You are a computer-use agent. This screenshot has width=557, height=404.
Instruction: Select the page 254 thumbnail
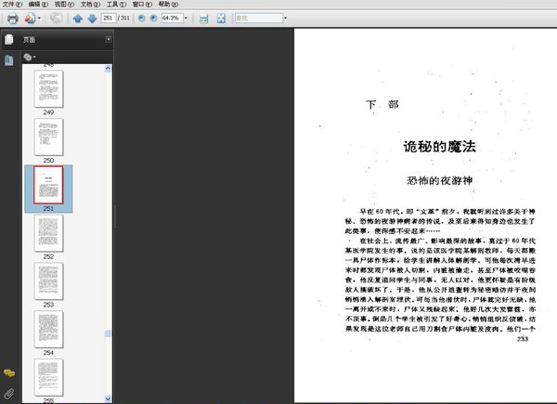48,329
